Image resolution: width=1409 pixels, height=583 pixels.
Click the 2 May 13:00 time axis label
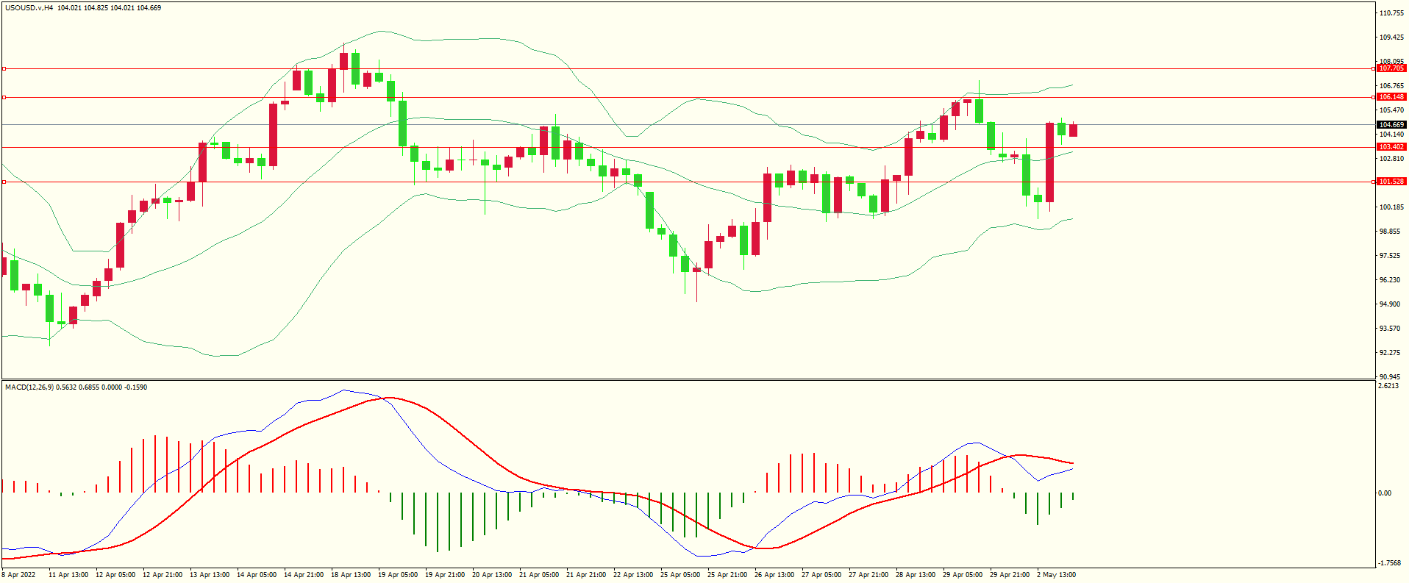[1056, 575]
